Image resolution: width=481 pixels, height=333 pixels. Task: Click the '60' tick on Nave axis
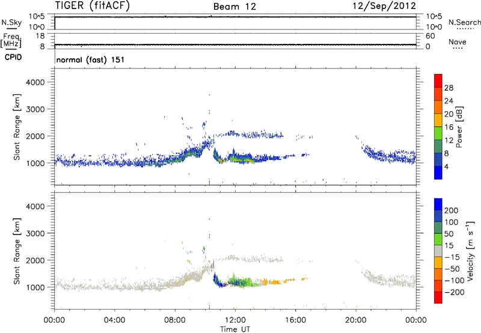(x=430, y=36)
